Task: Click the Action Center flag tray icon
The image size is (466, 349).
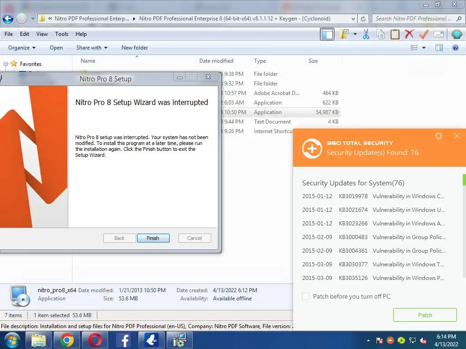Action: click(x=380, y=340)
